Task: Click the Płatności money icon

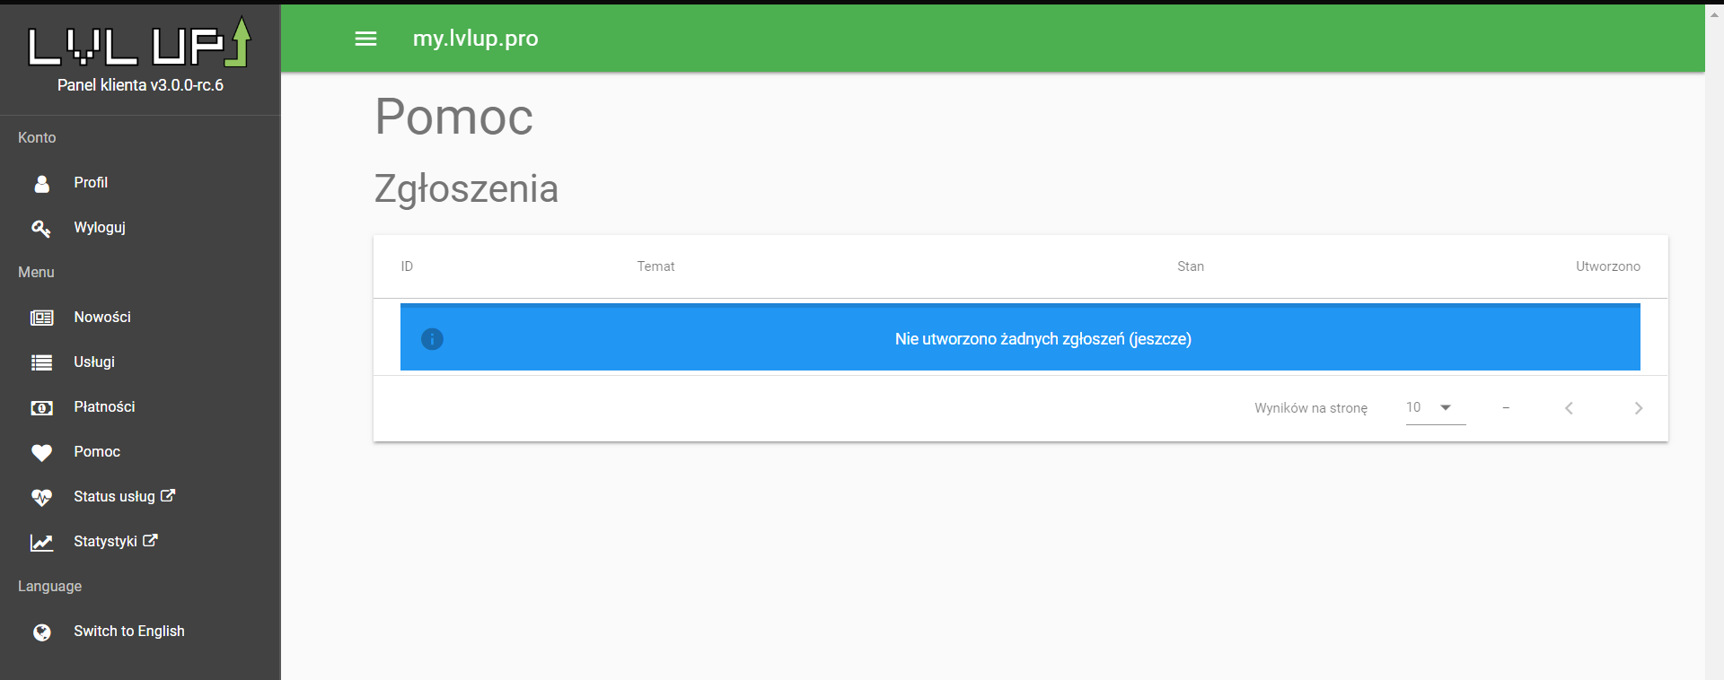Action: 41,407
